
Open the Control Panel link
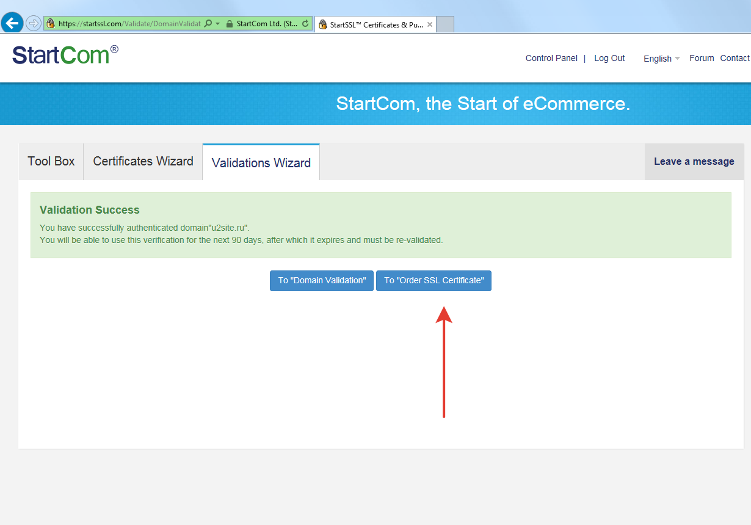point(551,58)
